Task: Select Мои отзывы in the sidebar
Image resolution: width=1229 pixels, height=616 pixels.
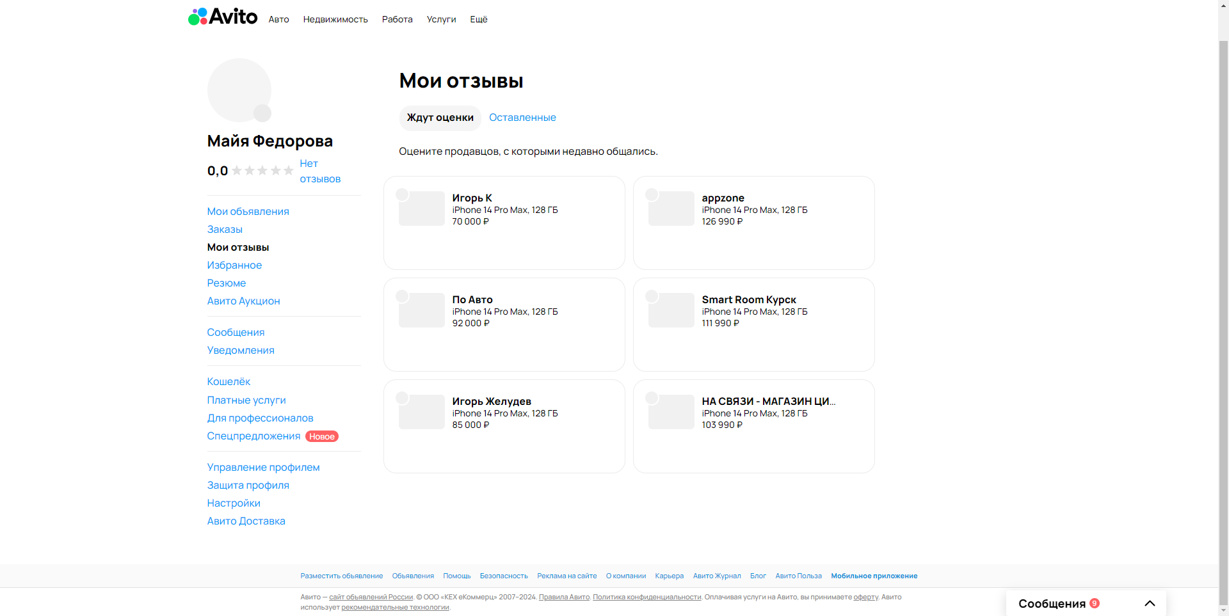Action: (238, 248)
